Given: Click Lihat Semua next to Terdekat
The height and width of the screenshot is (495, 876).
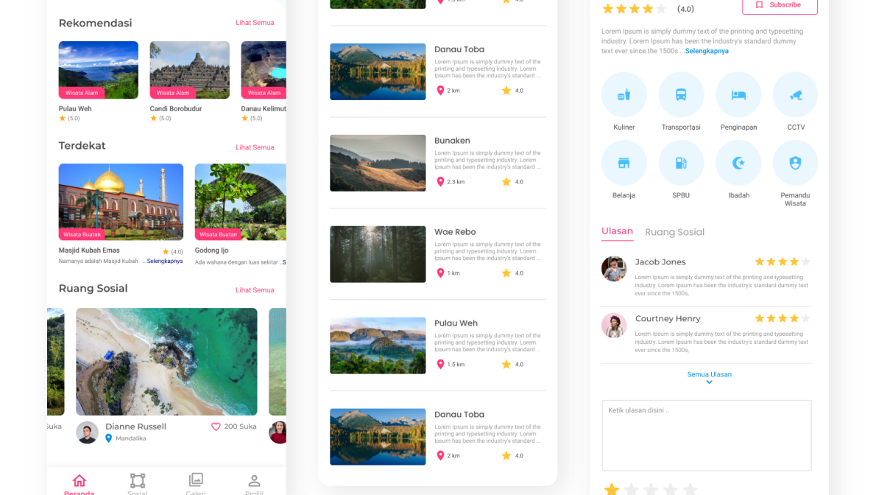Looking at the screenshot, I should [x=255, y=147].
